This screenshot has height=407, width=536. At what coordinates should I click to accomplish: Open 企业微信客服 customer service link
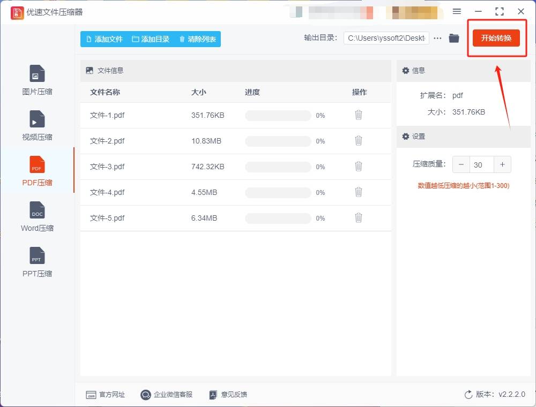[x=167, y=395]
